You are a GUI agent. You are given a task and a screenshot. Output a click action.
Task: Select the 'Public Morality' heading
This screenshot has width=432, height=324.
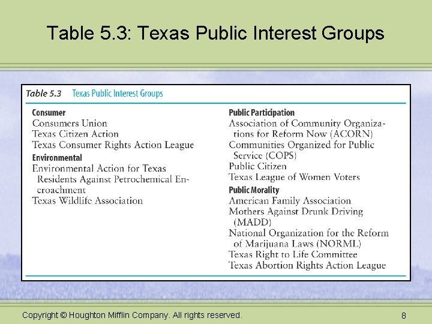pos(254,190)
